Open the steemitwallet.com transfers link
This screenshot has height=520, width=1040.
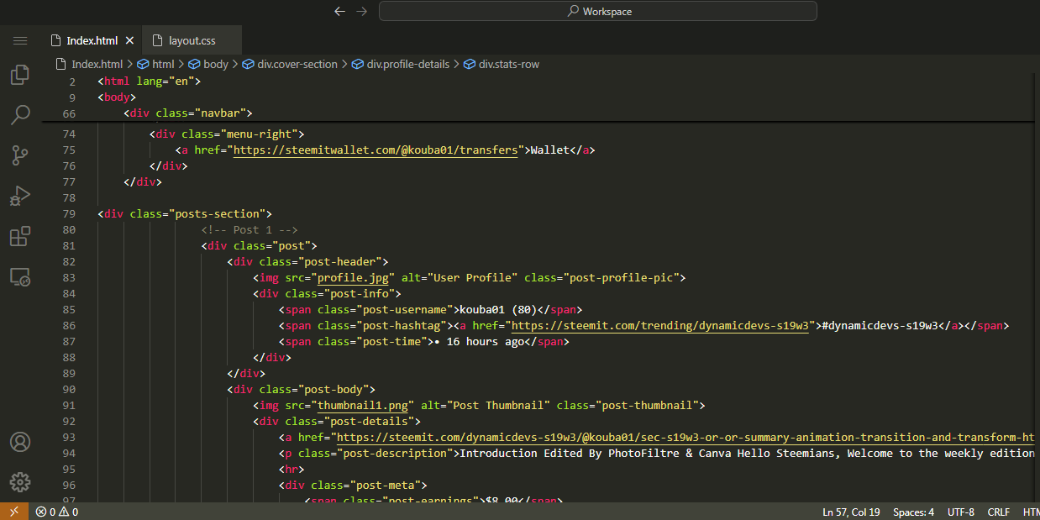(x=375, y=150)
